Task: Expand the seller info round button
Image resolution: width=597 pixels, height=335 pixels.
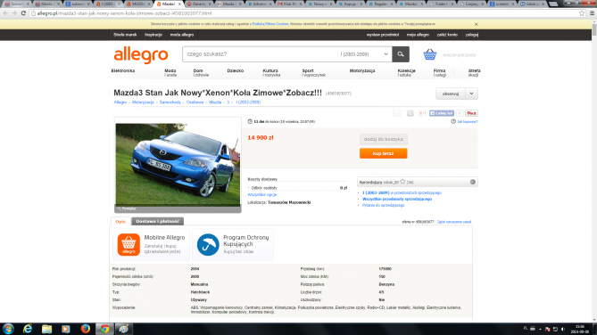Action: (x=472, y=182)
